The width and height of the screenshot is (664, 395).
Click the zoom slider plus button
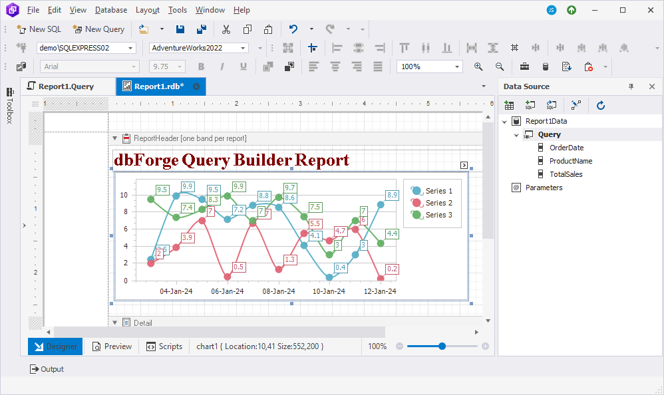pyautogui.click(x=485, y=346)
